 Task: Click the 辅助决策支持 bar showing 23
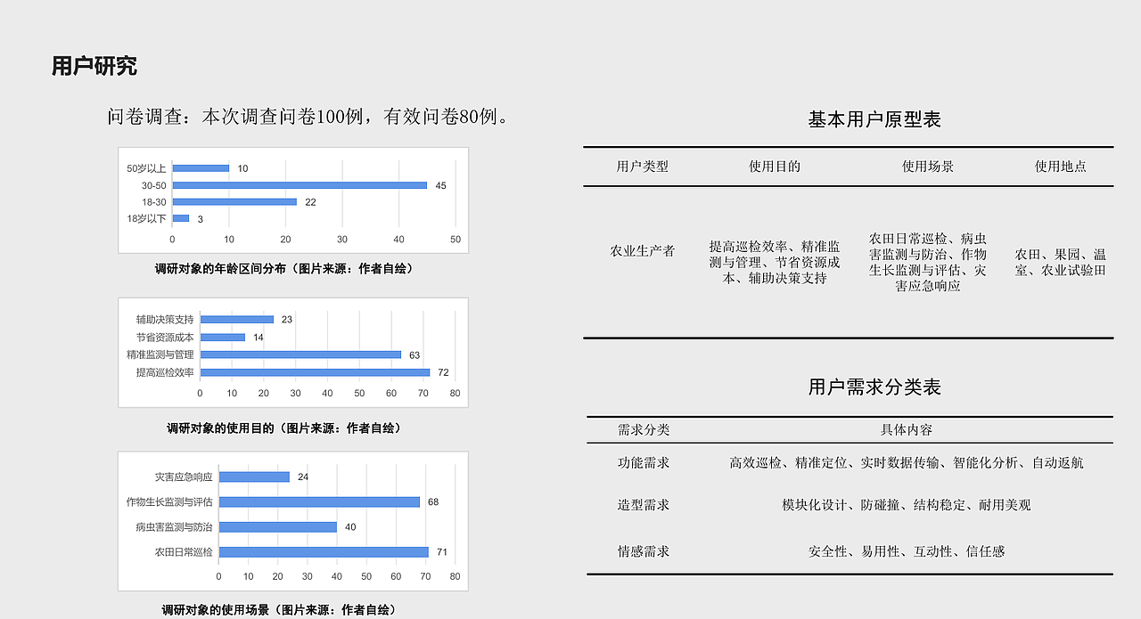pyautogui.click(x=236, y=318)
